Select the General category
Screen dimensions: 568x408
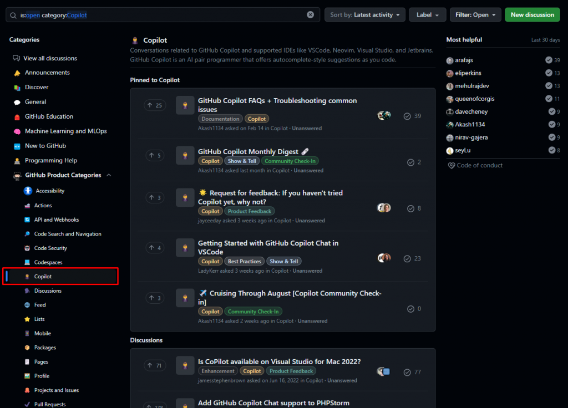(x=35, y=102)
